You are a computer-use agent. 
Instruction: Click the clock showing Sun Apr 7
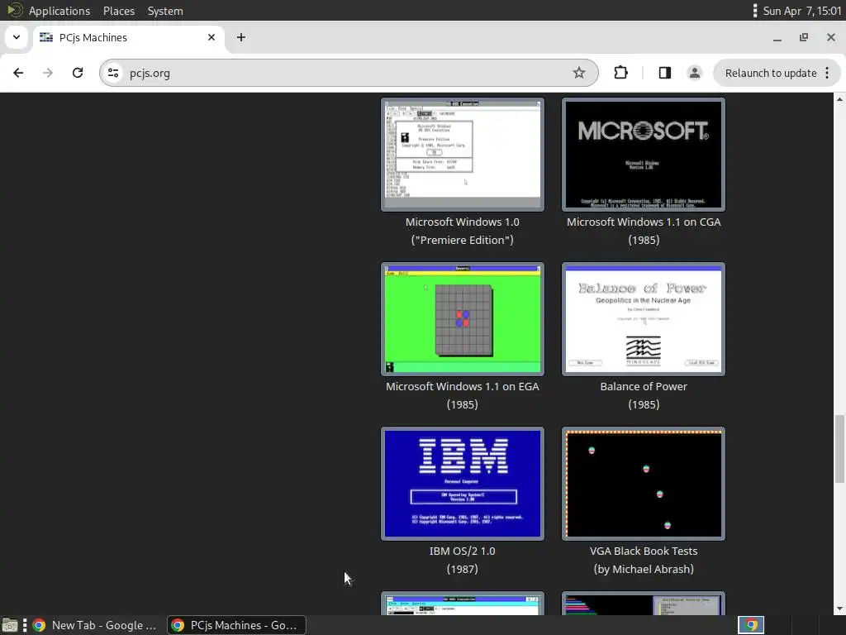tap(801, 11)
